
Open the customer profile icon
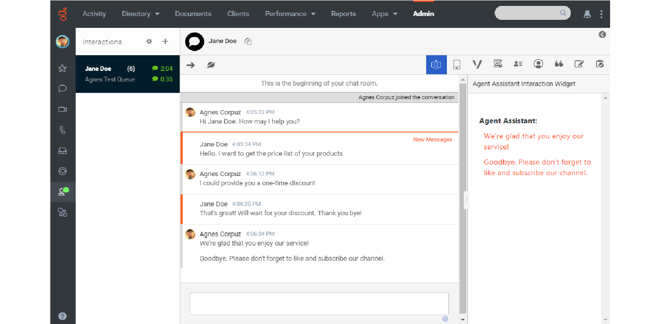tap(538, 64)
